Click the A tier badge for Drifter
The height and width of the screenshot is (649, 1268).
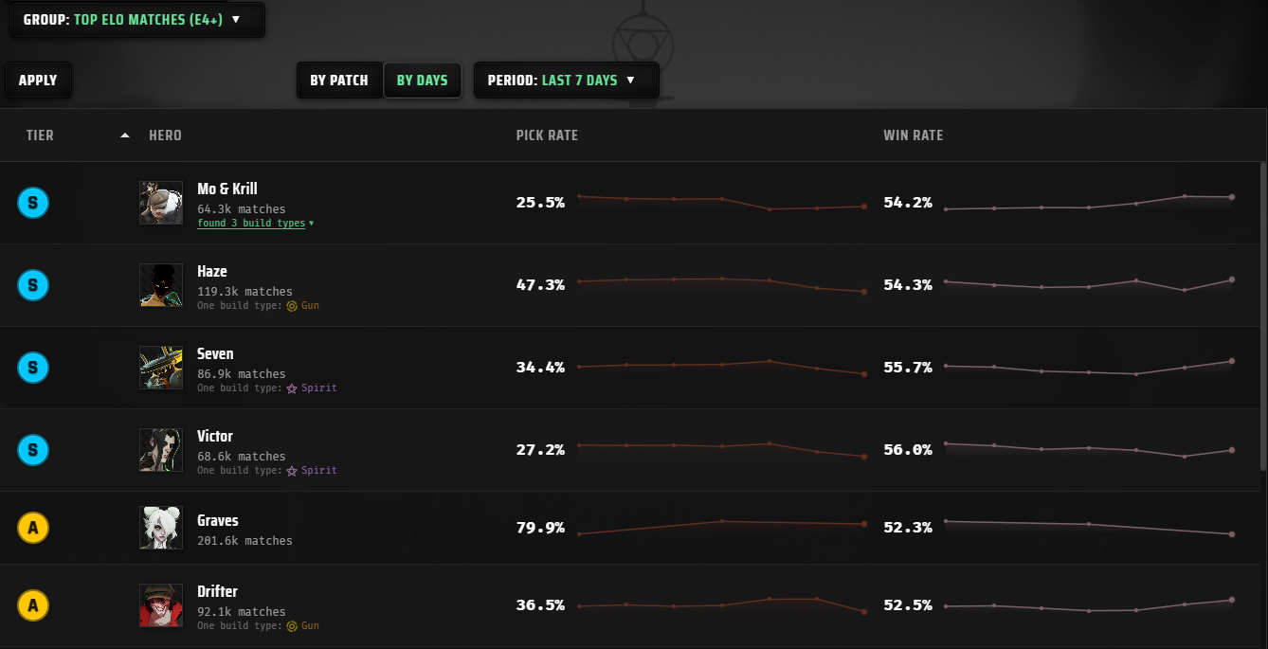pyautogui.click(x=33, y=604)
